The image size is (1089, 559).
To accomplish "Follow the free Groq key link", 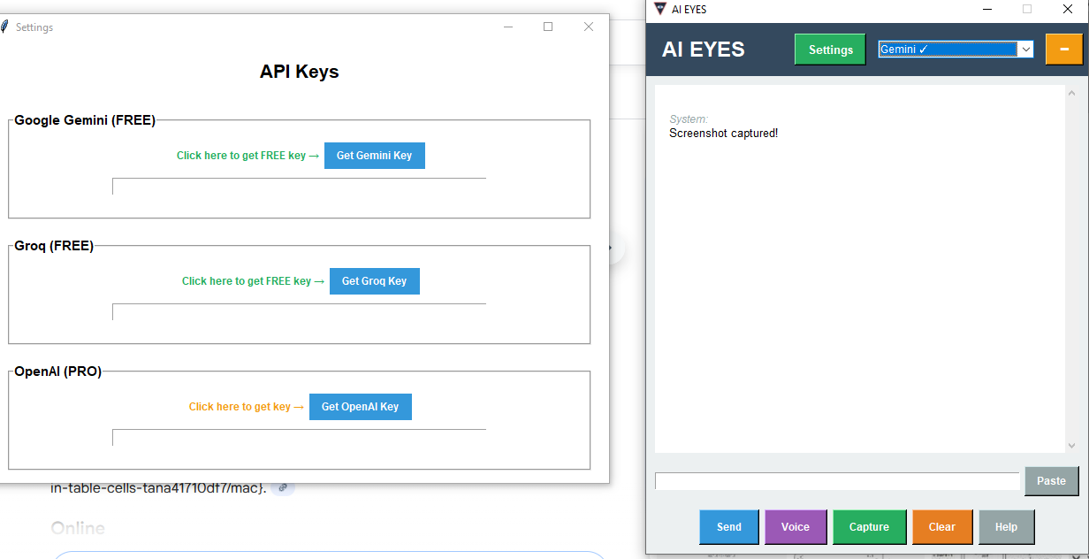I will click(253, 280).
